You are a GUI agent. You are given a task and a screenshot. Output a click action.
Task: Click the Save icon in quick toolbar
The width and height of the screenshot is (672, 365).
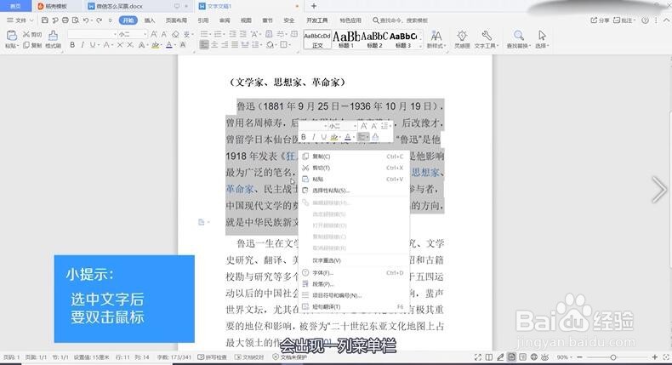[x=45, y=20]
